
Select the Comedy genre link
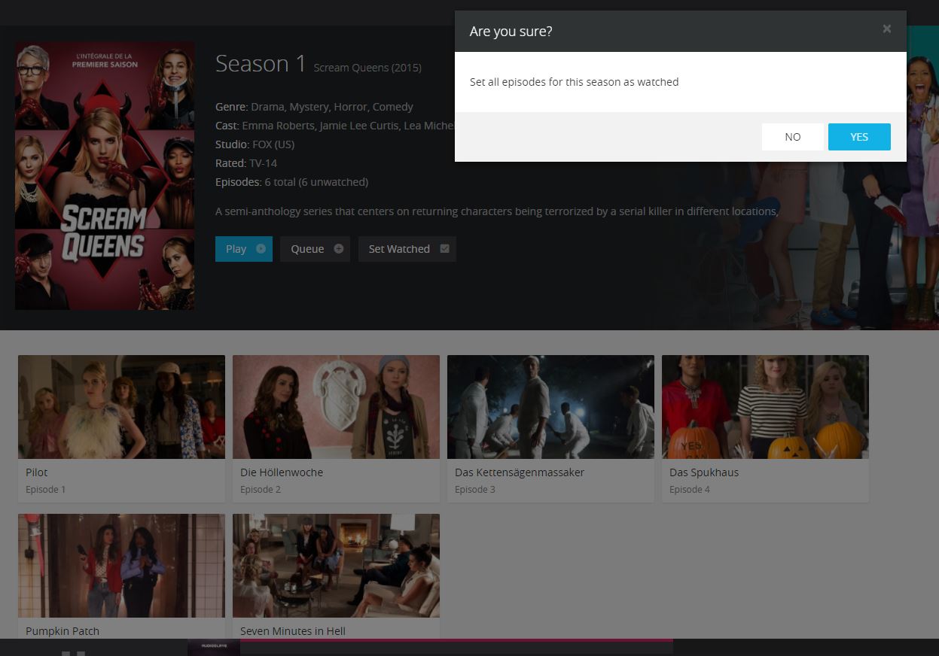click(x=392, y=107)
